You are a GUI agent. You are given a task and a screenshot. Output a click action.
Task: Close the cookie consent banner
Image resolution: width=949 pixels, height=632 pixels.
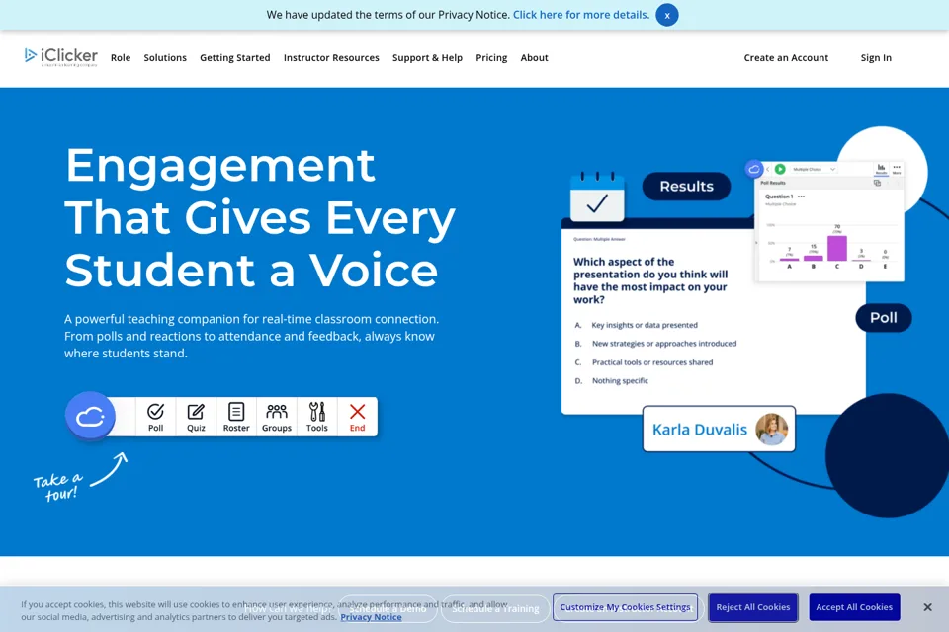[x=927, y=607]
